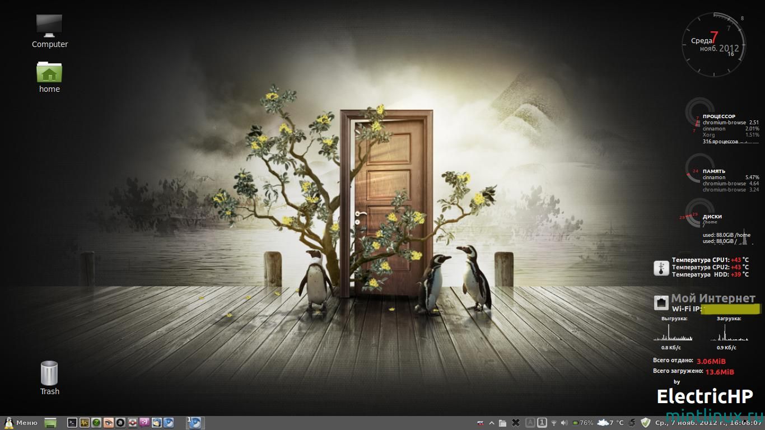This screenshot has width=765, height=430.
Task: Click the 'Всего загружено' value 13.6MiB
Action: click(x=720, y=372)
